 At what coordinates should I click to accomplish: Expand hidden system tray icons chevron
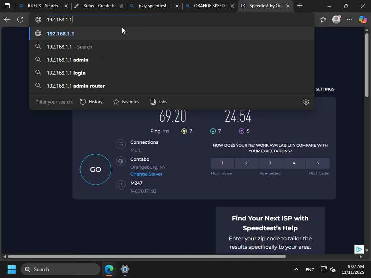[296, 269]
